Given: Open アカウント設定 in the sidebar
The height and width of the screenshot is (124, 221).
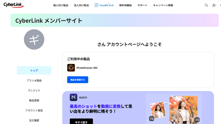Looking at the screenshot, I should (x=34, y=110).
